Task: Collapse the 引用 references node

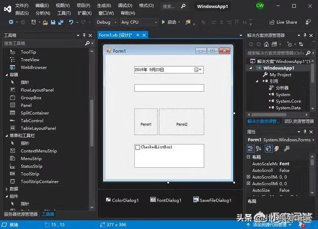Action: point(257,81)
